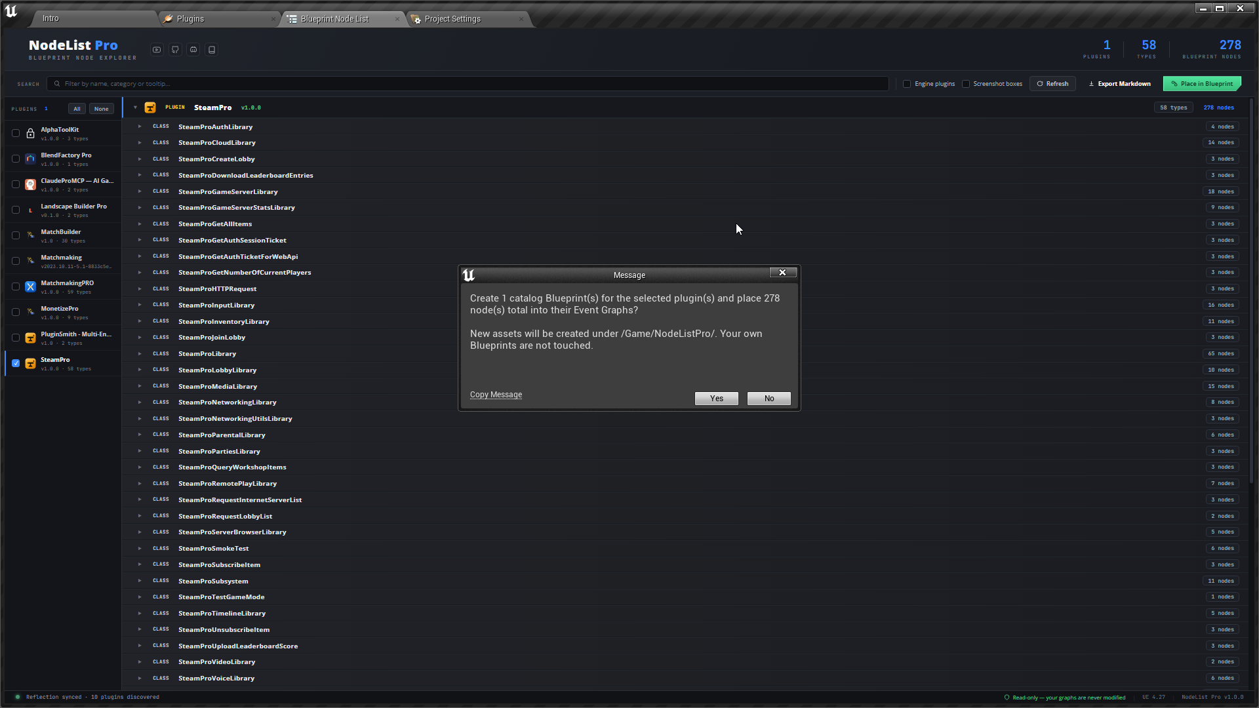This screenshot has height=708, width=1259.
Task: Click the Landscape Builder Pro plugin icon
Action: point(30,210)
